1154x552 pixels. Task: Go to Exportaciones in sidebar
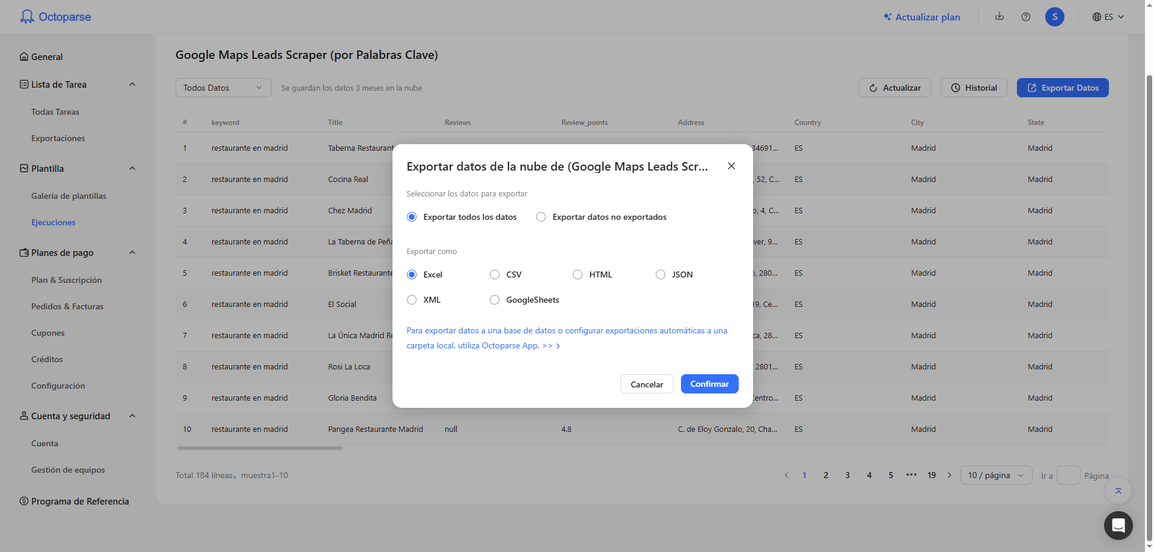tap(58, 138)
